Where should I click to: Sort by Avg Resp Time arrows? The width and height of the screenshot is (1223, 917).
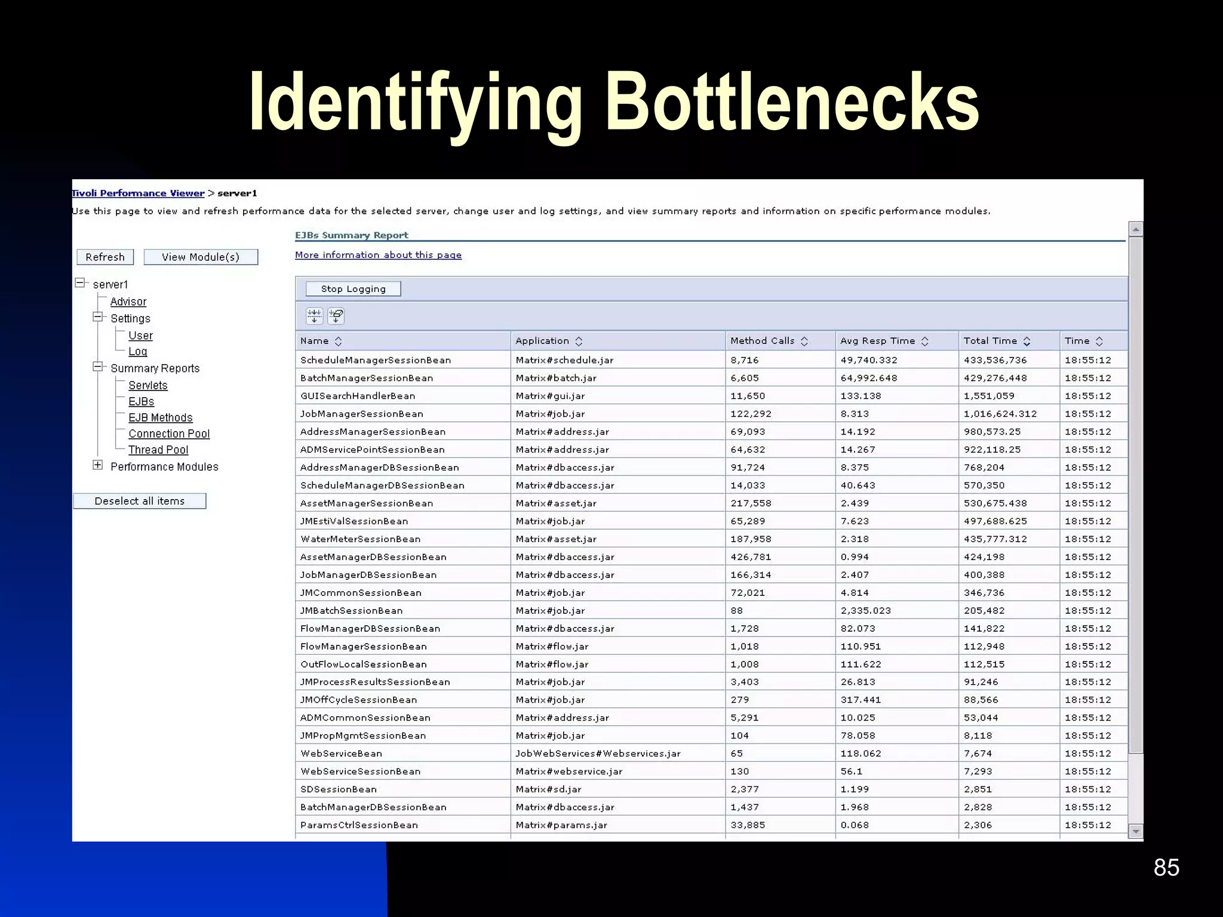tap(925, 341)
